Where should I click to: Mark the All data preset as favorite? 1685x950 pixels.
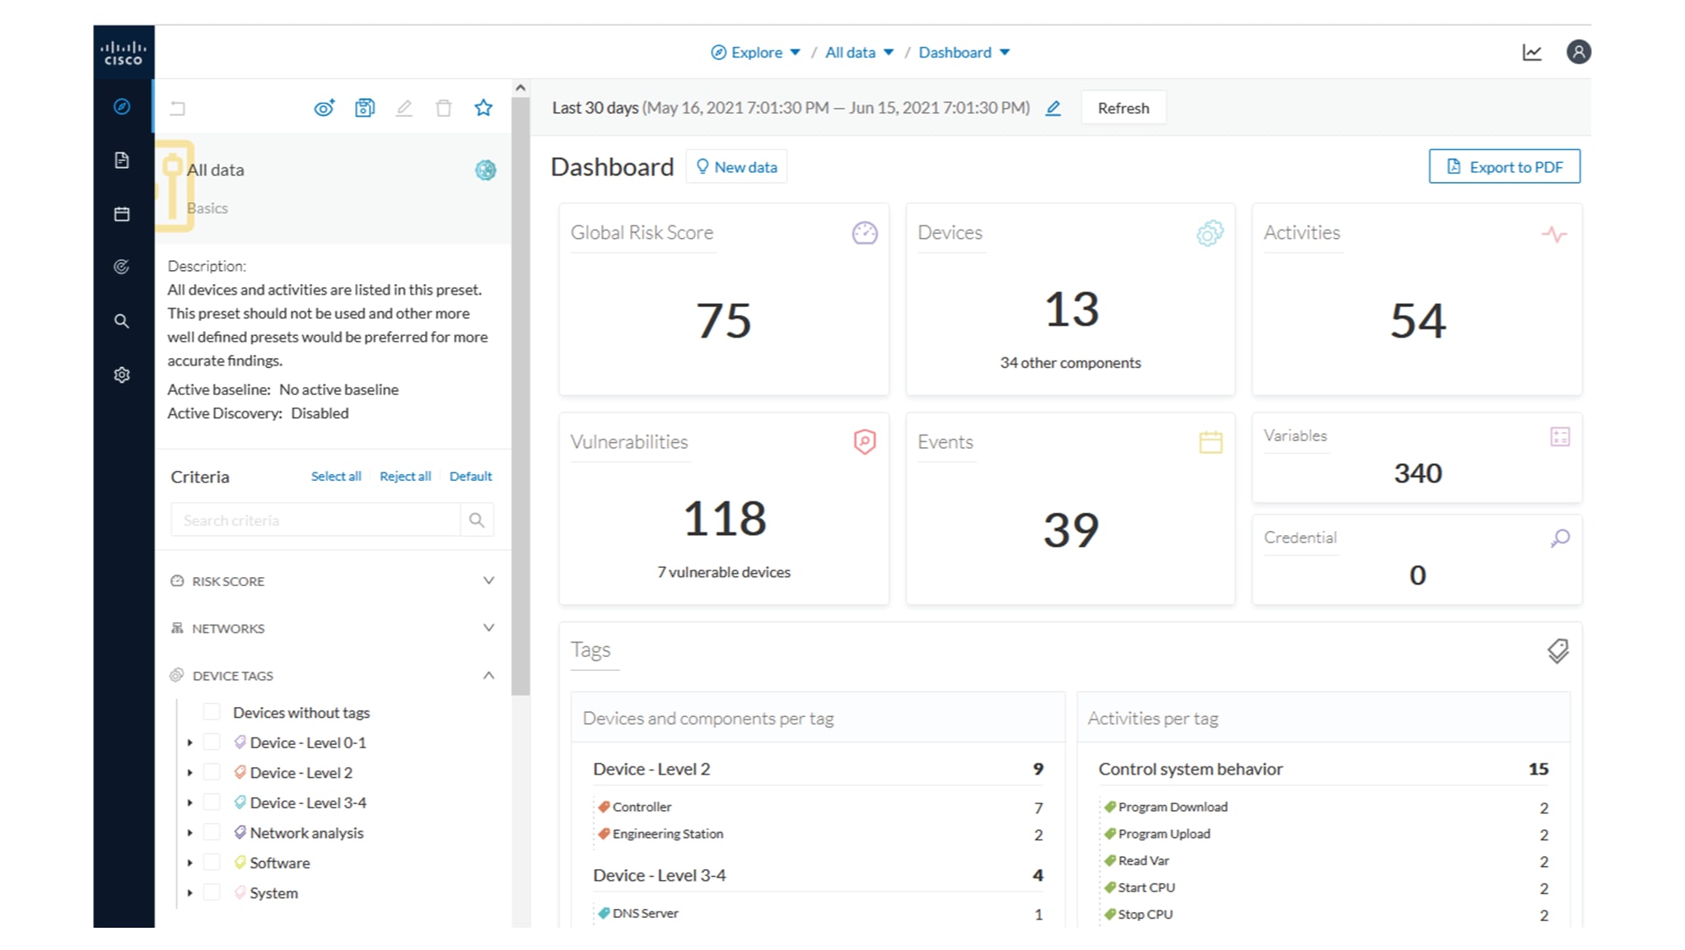(x=484, y=107)
